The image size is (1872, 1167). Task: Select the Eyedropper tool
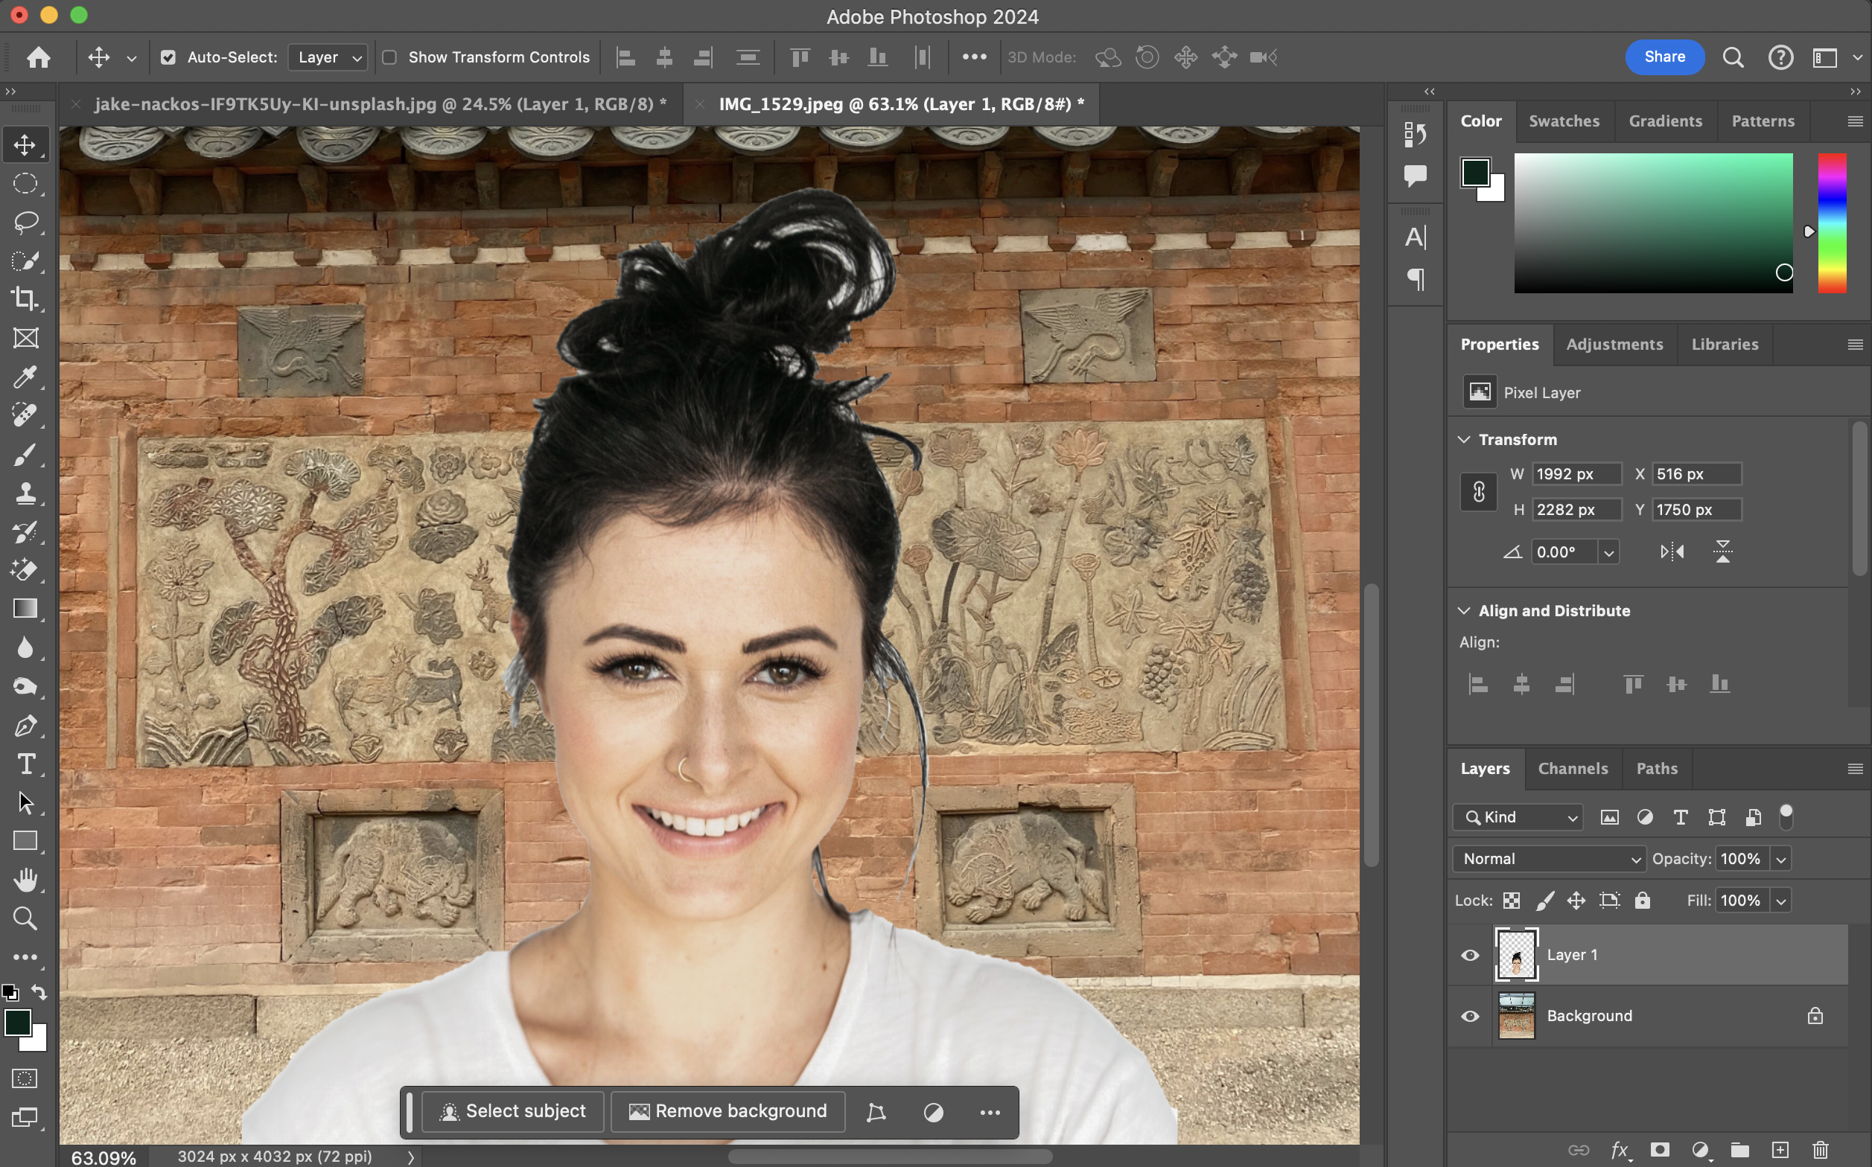point(25,377)
